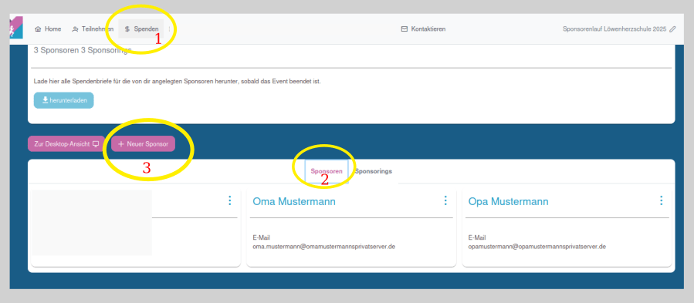Click the Opa Mustermann card title
This screenshot has width=694, height=303.
click(x=508, y=202)
